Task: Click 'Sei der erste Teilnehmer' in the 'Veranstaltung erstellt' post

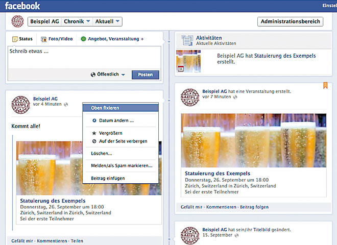Action: point(212,192)
